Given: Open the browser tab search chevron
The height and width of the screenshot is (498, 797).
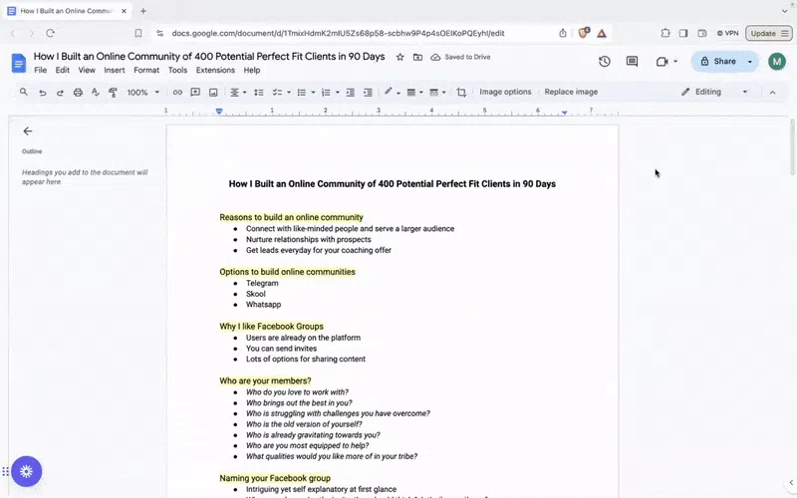Looking at the screenshot, I should [784, 11].
